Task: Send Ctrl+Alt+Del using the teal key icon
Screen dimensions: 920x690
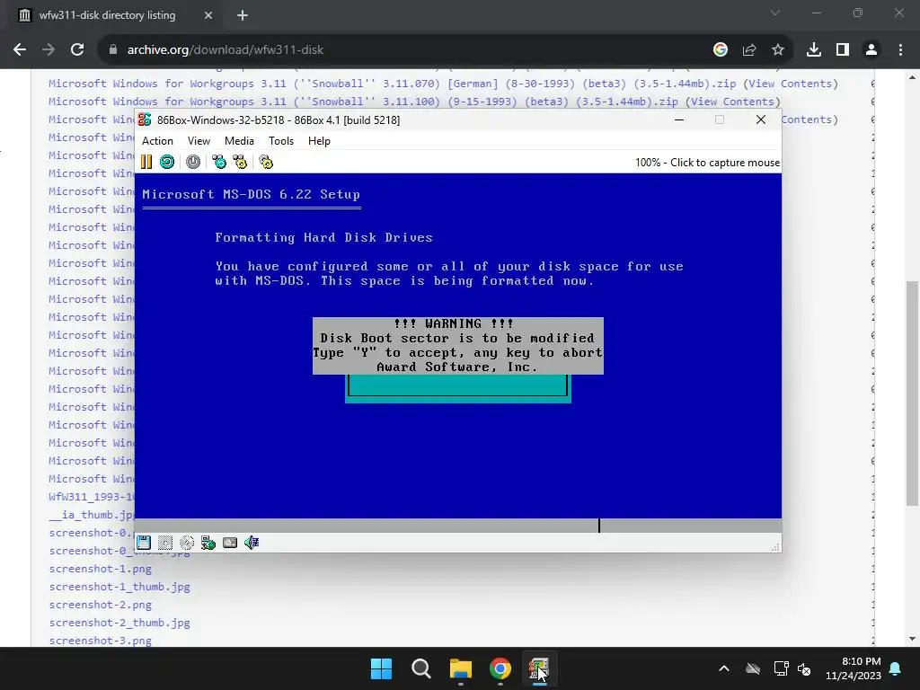Action: pos(219,162)
